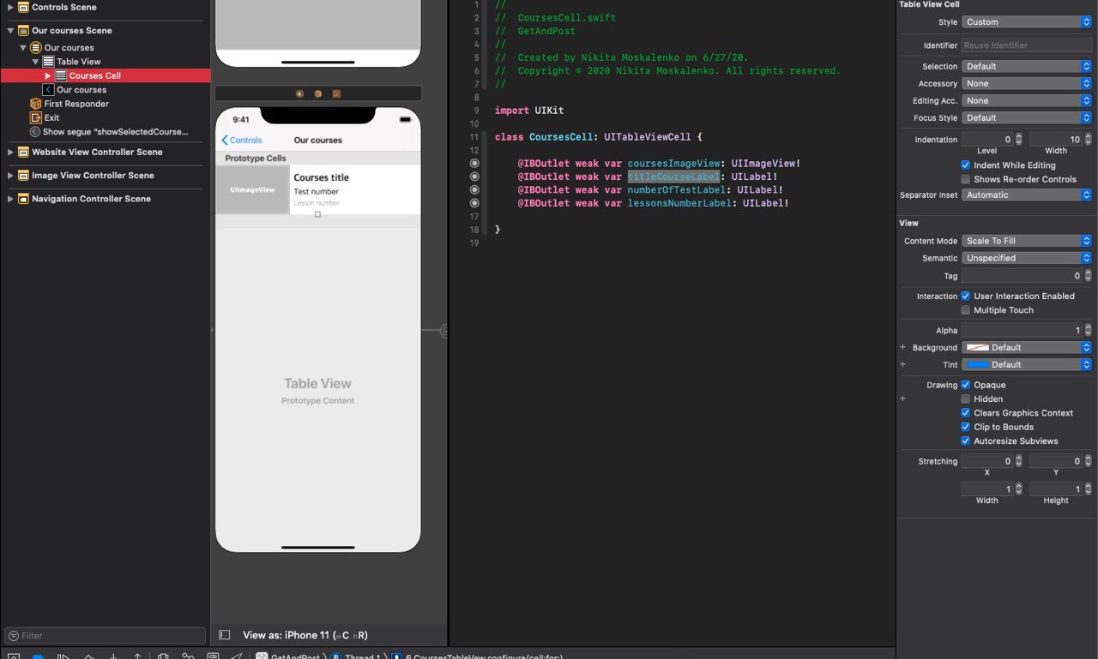Expand the Controls Scene in outline
1098x659 pixels.
point(10,7)
